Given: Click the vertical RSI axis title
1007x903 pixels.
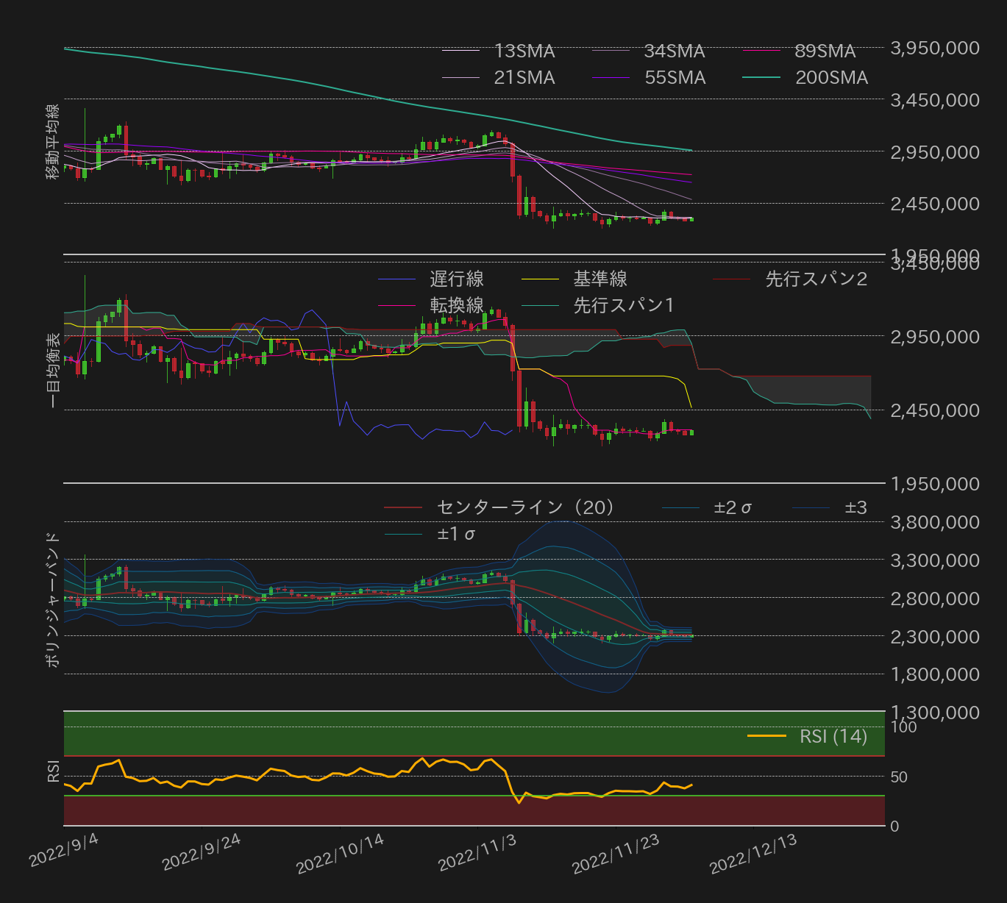Looking at the screenshot, I should [53, 771].
